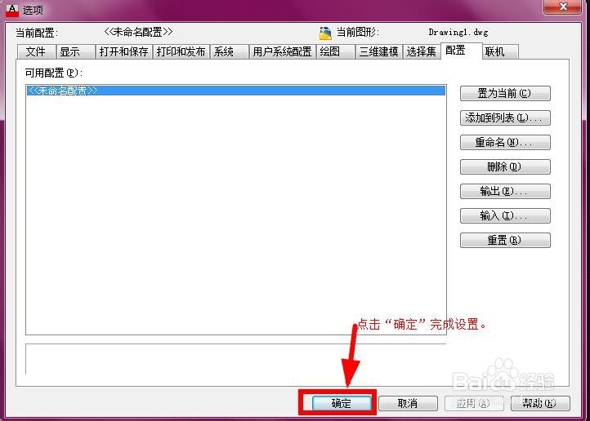
Task: Select the 打印和发布 tab
Action: pyautogui.click(x=181, y=51)
